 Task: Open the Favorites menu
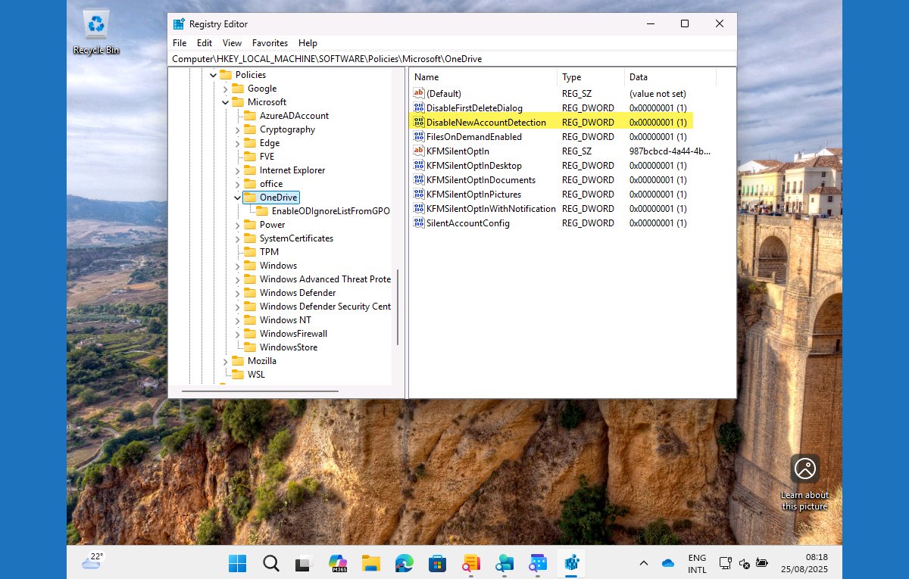(x=270, y=43)
